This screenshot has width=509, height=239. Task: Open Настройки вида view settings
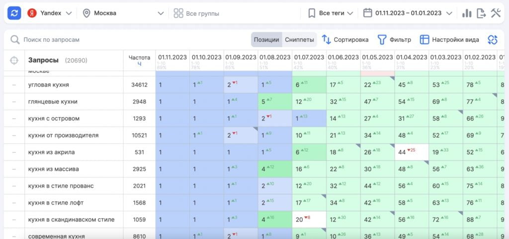449,40
